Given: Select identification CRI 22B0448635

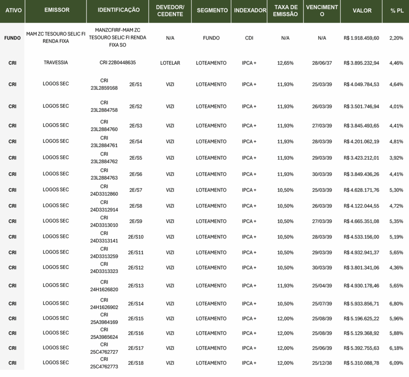Looking at the screenshot, I should pos(118,63).
